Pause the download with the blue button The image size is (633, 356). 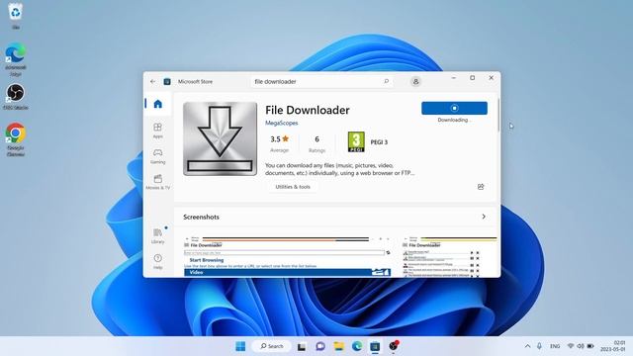tap(454, 108)
